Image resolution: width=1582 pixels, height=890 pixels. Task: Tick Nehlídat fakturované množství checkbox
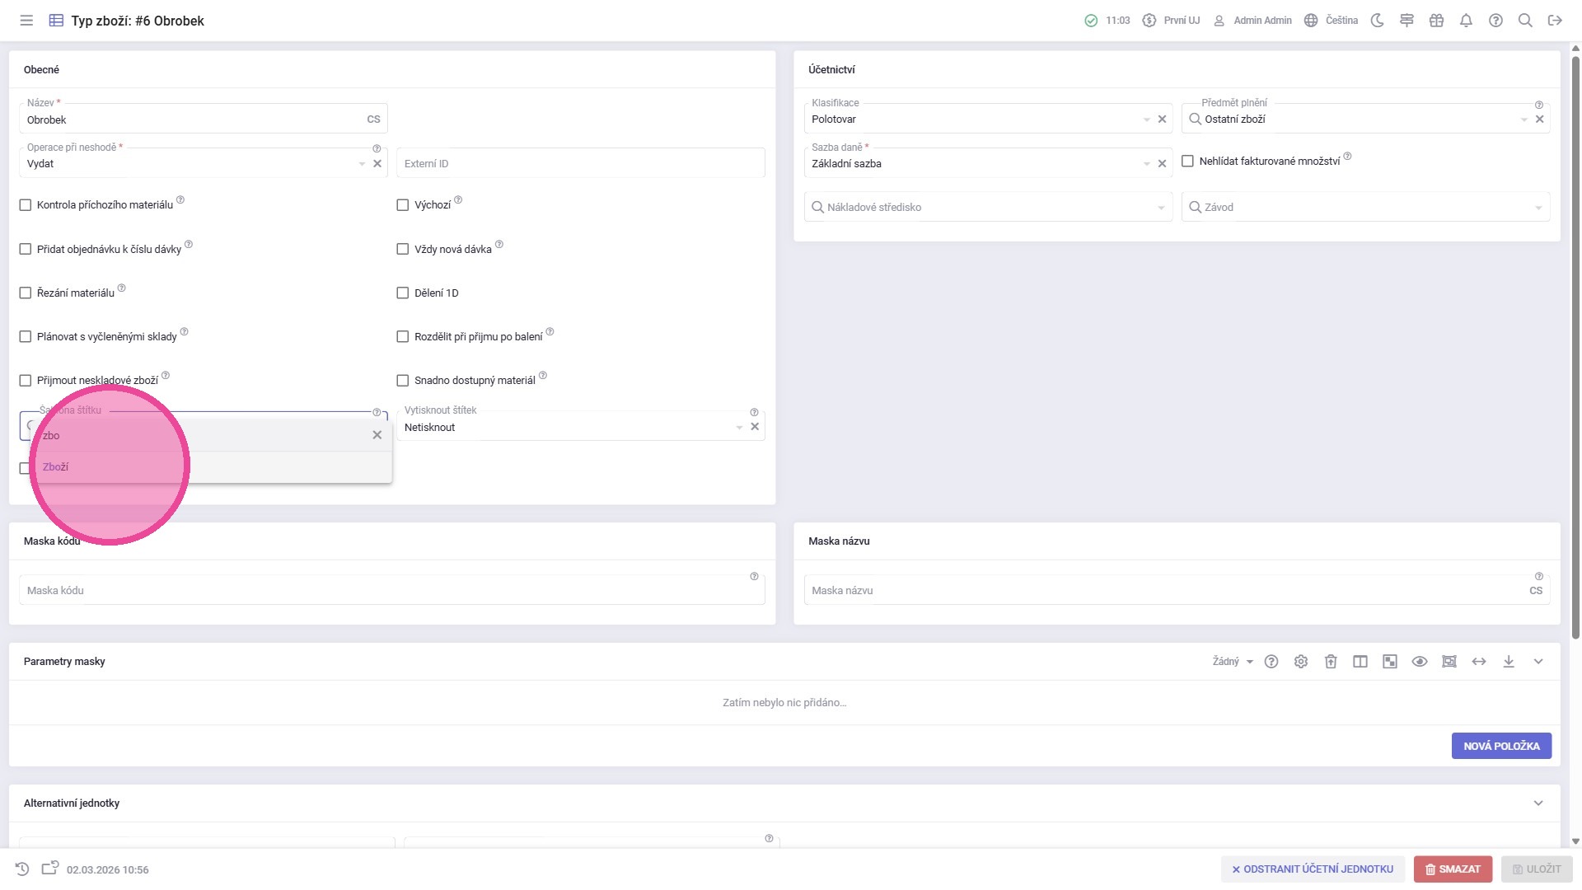(x=1187, y=162)
